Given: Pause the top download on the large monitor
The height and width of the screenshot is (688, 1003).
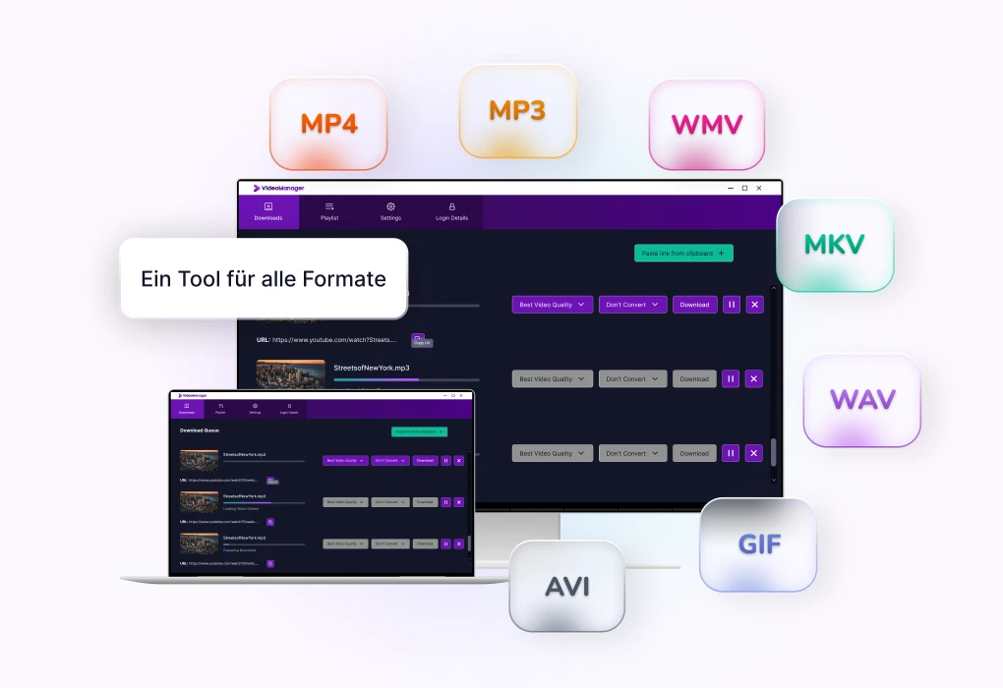Looking at the screenshot, I should [731, 305].
